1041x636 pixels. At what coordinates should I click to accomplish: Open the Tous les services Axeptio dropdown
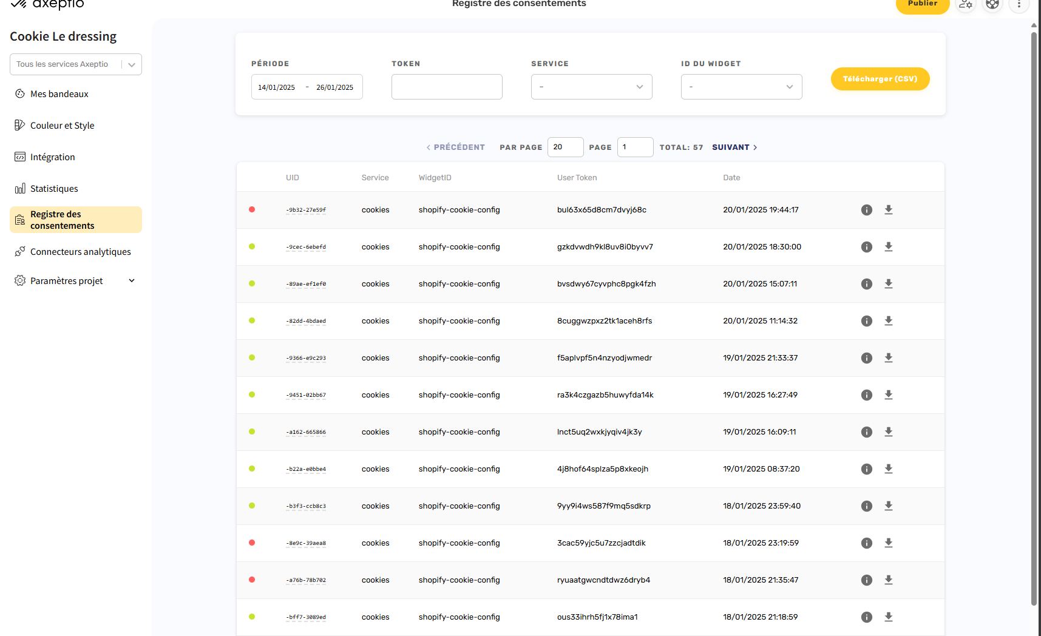click(x=76, y=64)
